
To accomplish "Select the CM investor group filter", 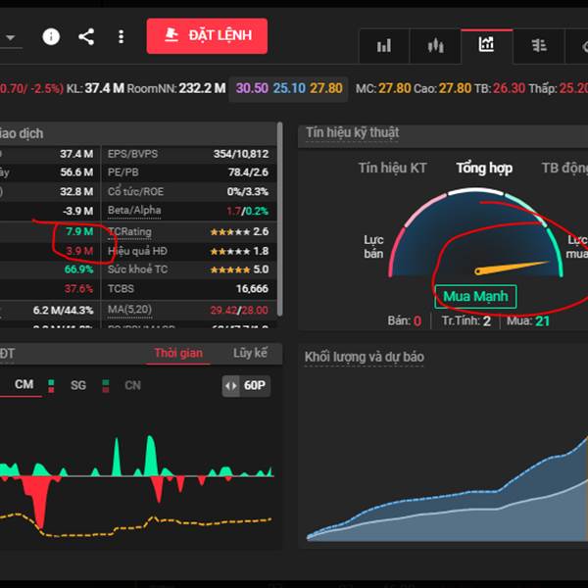I will click(24, 385).
